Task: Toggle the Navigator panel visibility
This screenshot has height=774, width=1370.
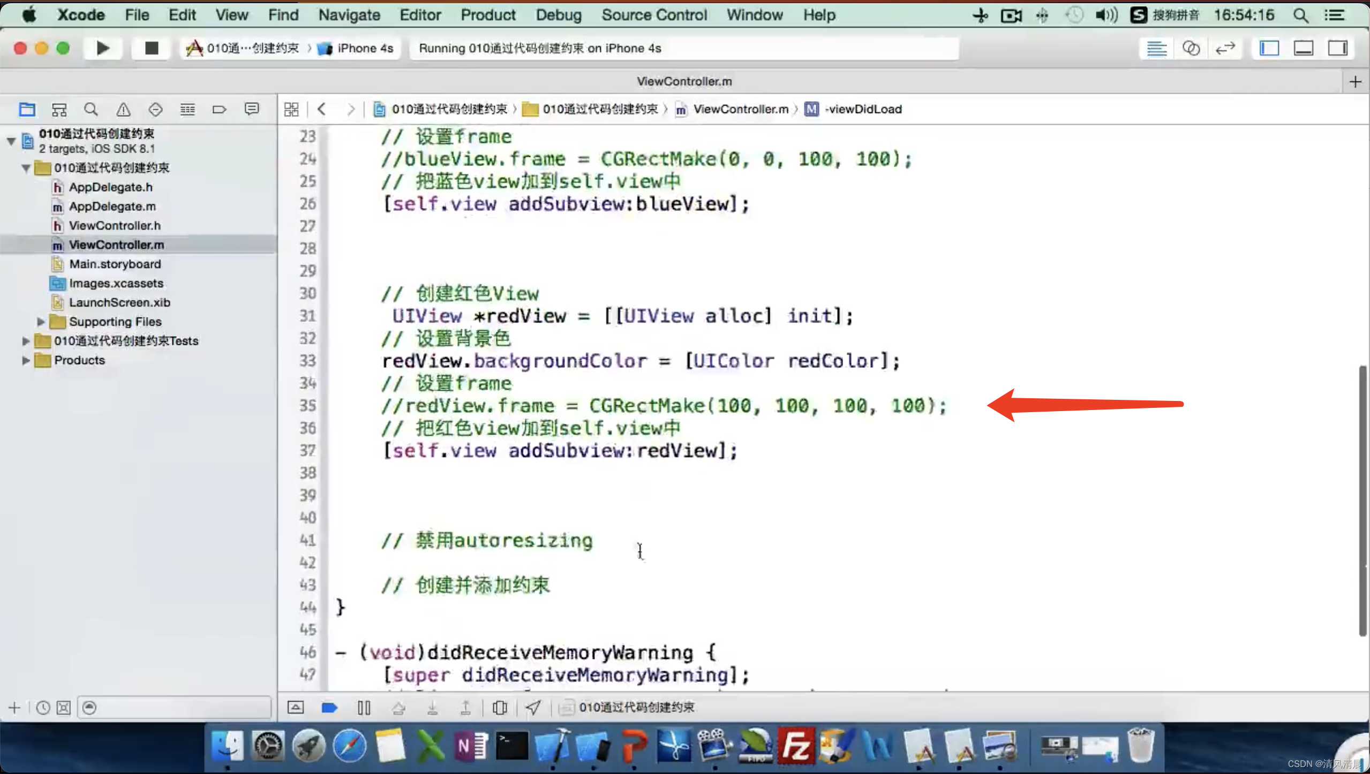Action: click(x=1269, y=48)
